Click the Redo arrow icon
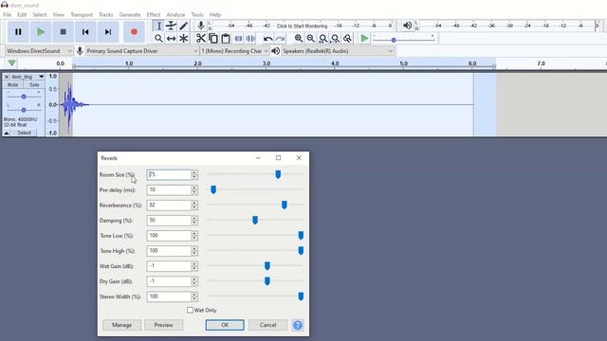The width and height of the screenshot is (607, 341). [x=280, y=38]
